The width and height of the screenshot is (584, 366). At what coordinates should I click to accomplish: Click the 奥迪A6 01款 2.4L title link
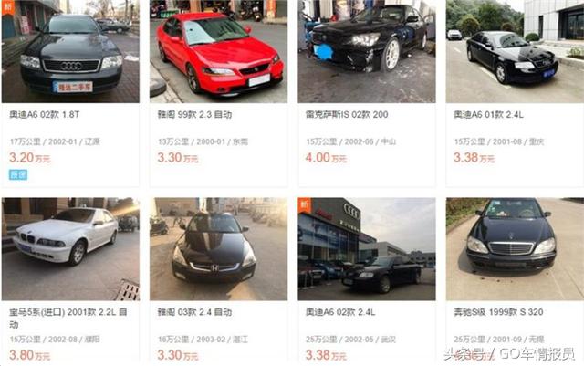[x=488, y=115]
